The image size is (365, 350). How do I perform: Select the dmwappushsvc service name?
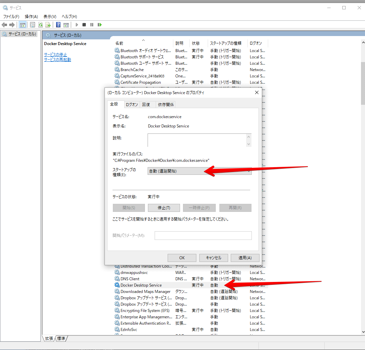click(134, 272)
